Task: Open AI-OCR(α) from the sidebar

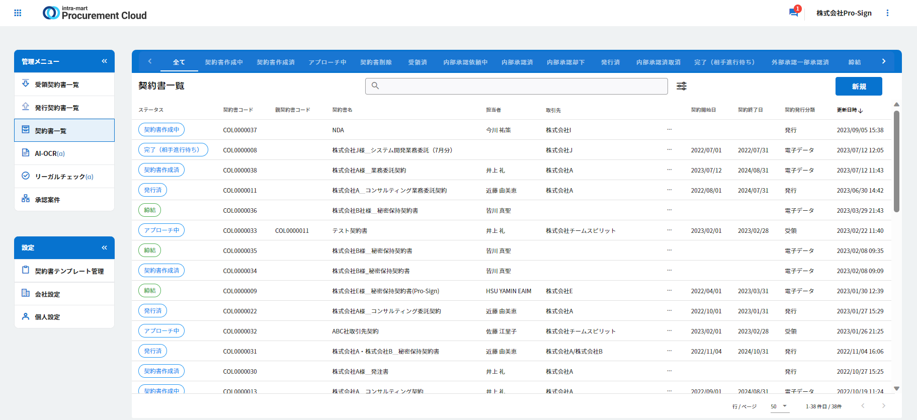Action: [x=64, y=153]
